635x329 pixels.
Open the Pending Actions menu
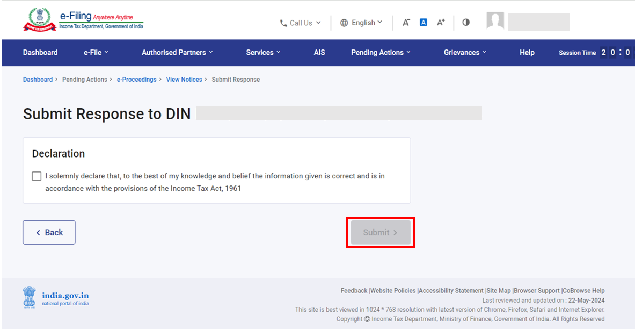(381, 53)
